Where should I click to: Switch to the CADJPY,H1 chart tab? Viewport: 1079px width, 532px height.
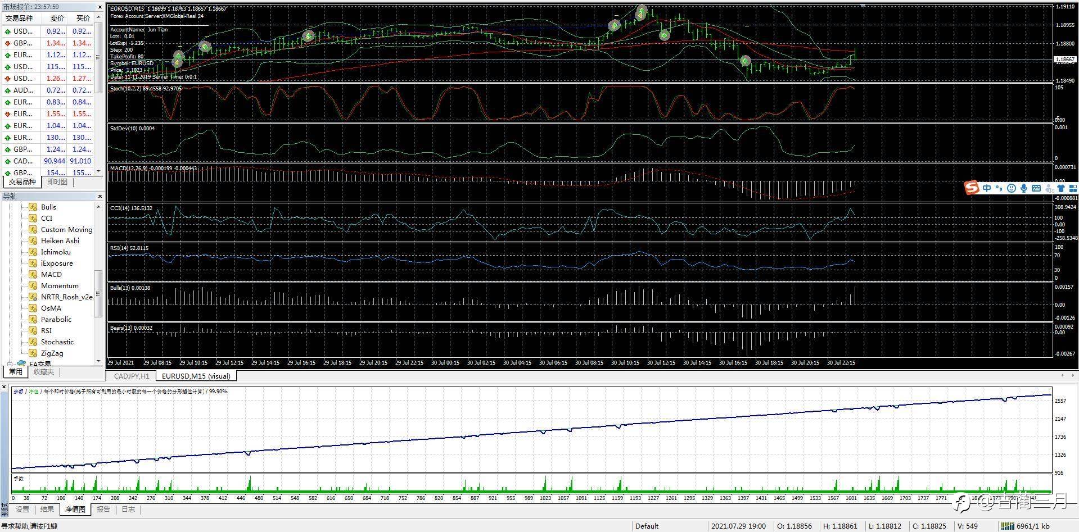(132, 376)
